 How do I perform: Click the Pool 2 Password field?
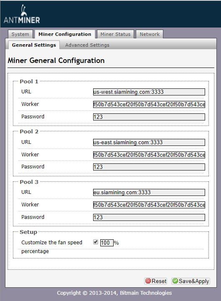[149, 167]
